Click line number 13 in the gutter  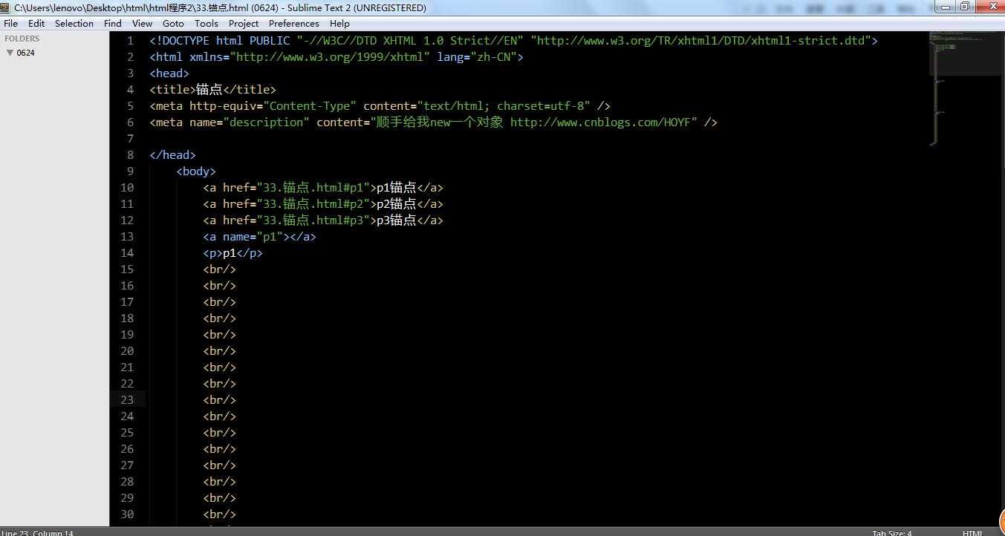pos(127,237)
